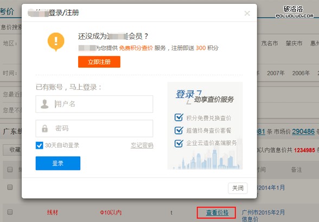This screenshot has height=222, width=319.
Task: Toggle the 30天自动登录 checkbox
Action: tap(39, 145)
